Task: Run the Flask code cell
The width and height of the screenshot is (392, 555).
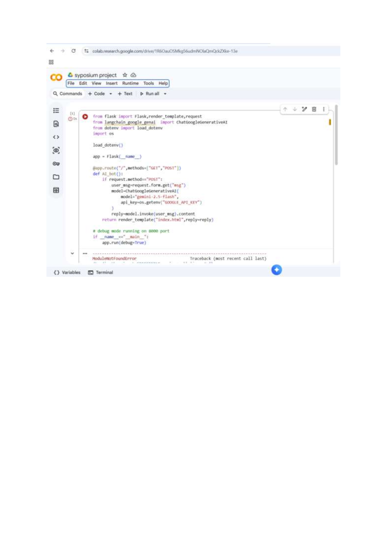Action: [85, 116]
